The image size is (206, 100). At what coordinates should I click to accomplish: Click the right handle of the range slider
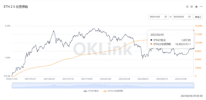[x=194, y=86]
